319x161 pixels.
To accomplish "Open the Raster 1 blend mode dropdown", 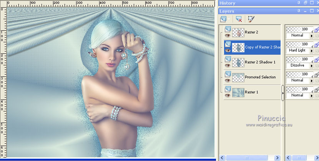I will point(311,96).
